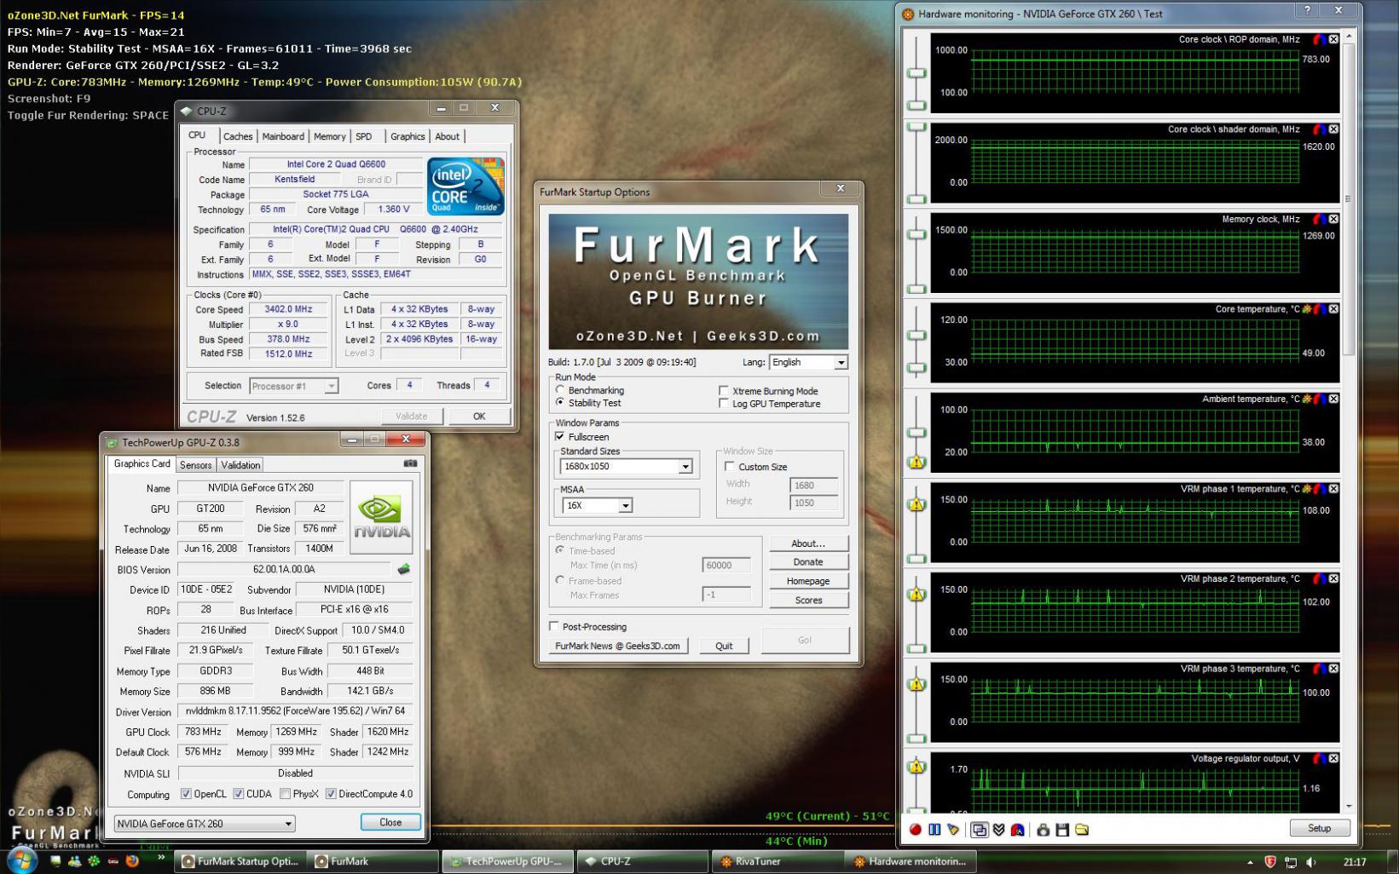Close the Core temperature graph with its X
1399x874 pixels.
click(1333, 309)
